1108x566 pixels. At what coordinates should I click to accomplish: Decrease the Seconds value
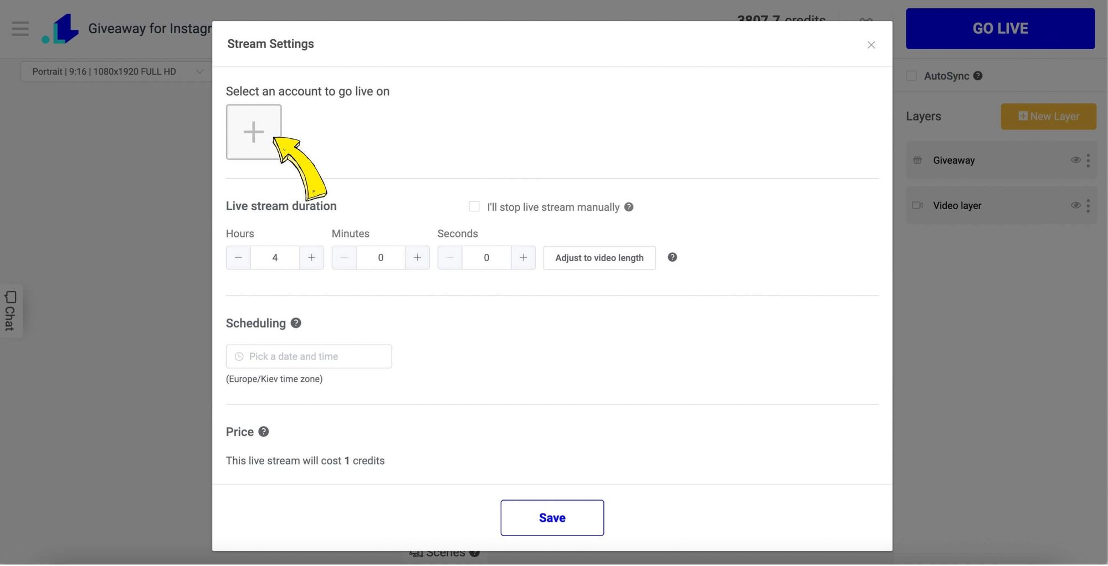(450, 258)
